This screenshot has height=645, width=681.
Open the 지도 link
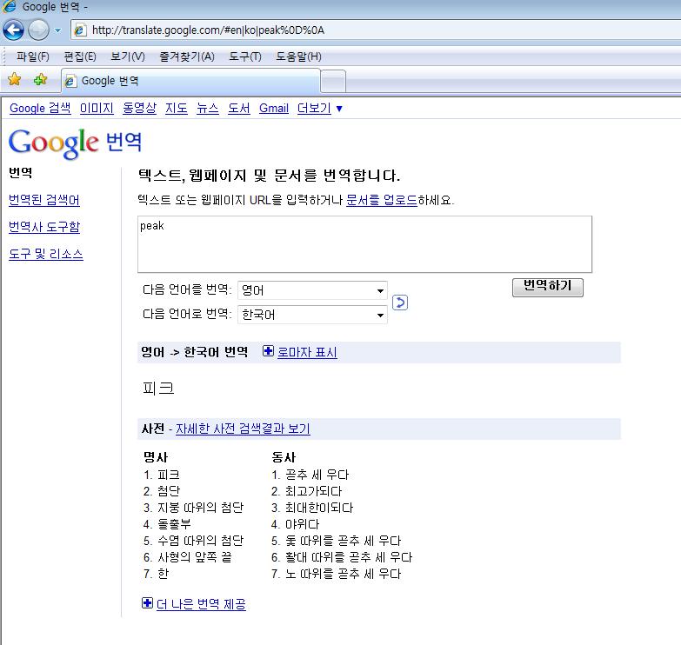177,108
